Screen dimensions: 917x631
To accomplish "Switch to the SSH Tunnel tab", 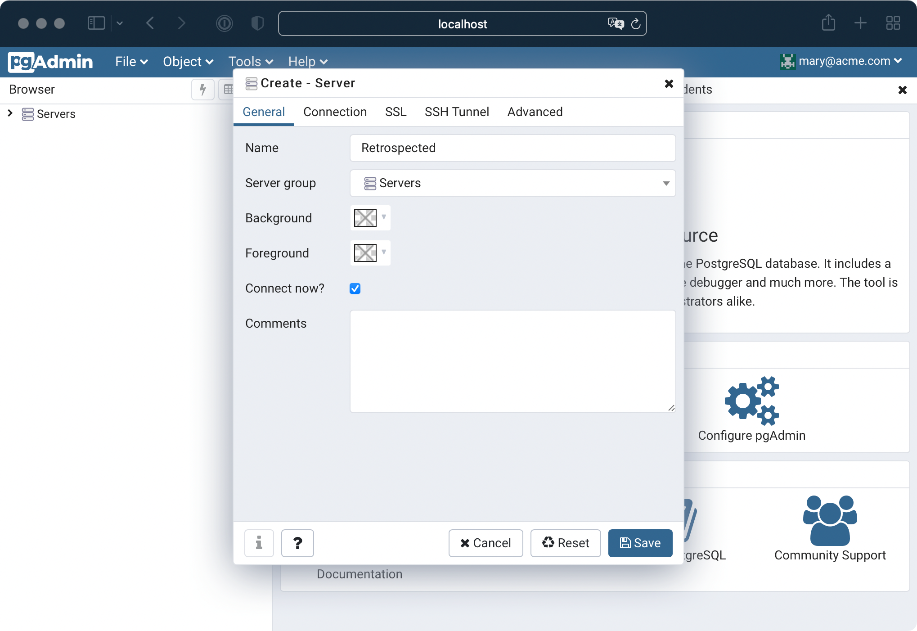I will point(455,111).
